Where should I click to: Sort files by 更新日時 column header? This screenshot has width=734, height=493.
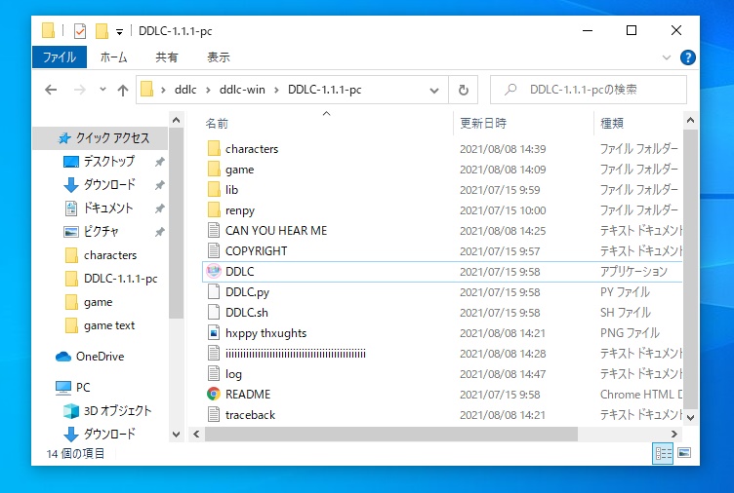click(x=483, y=124)
